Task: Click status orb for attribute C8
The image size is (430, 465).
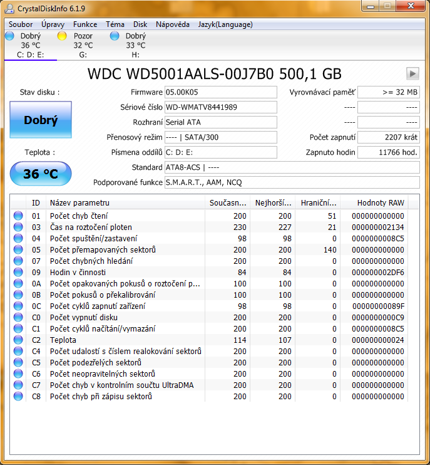Action: coord(18,396)
